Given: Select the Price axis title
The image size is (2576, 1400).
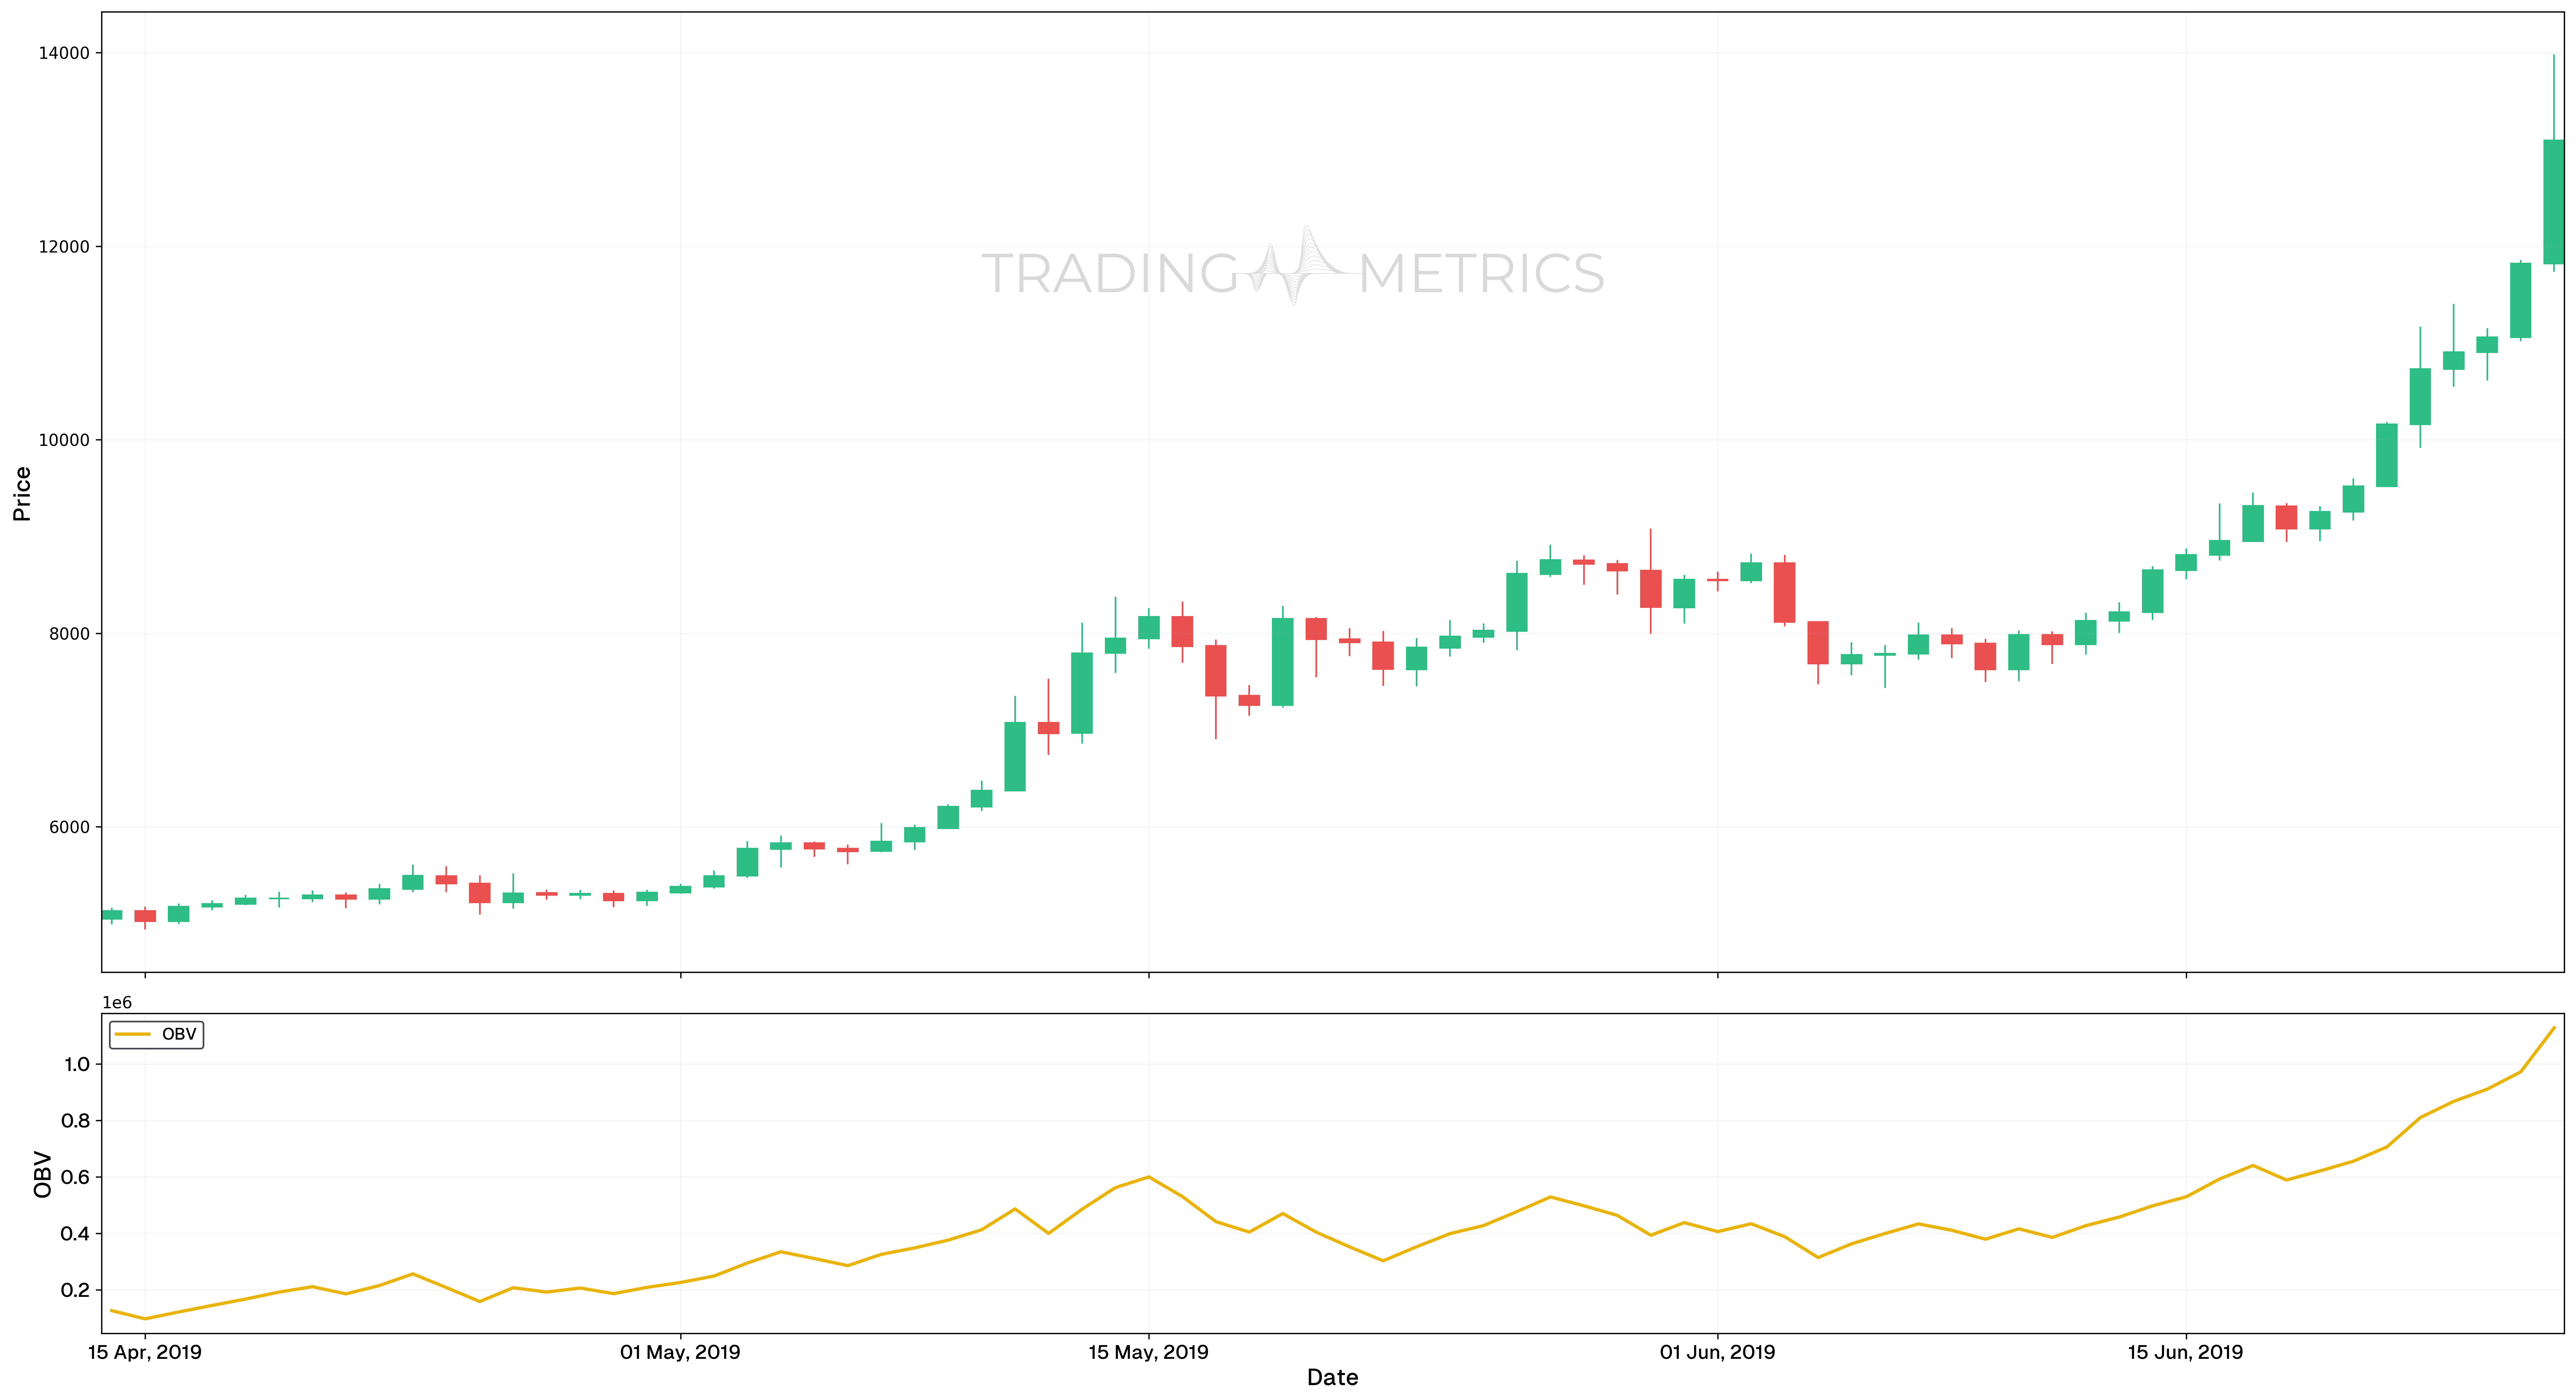Looking at the screenshot, I should pyautogui.click(x=22, y=493).
